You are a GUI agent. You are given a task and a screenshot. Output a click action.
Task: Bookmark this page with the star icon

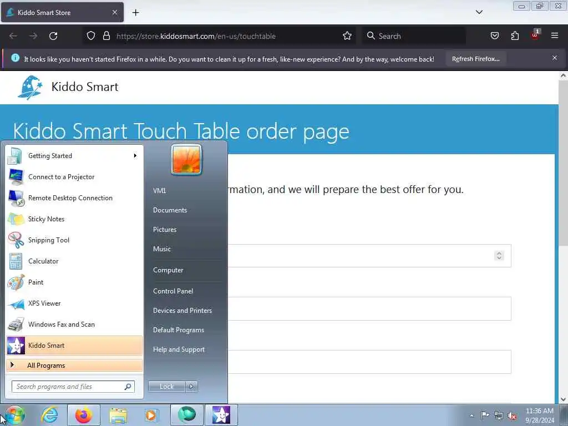(x=347, y=36)
